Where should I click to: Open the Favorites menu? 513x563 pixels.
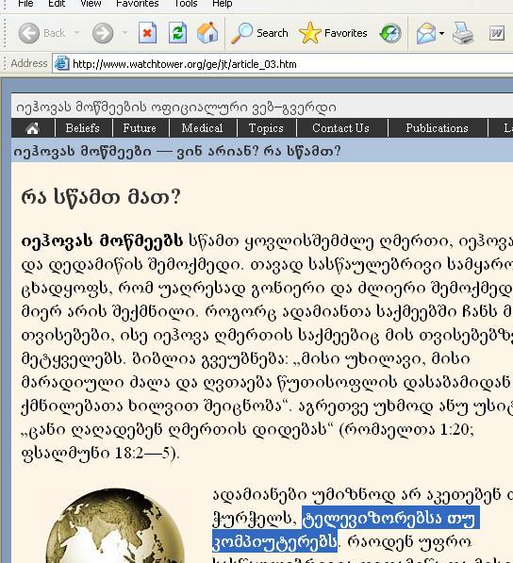137,4
